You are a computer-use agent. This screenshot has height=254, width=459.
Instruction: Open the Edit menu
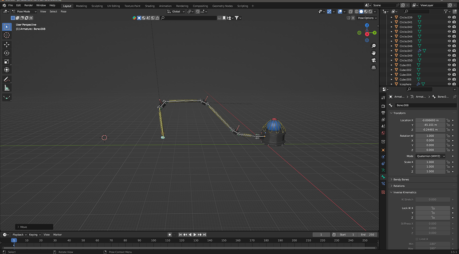click(19, 5)
